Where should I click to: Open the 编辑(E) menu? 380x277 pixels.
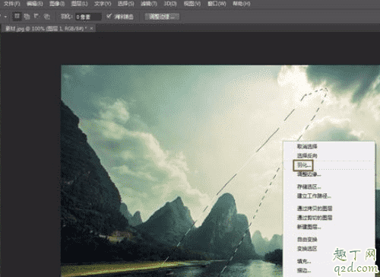coord(35,4)
